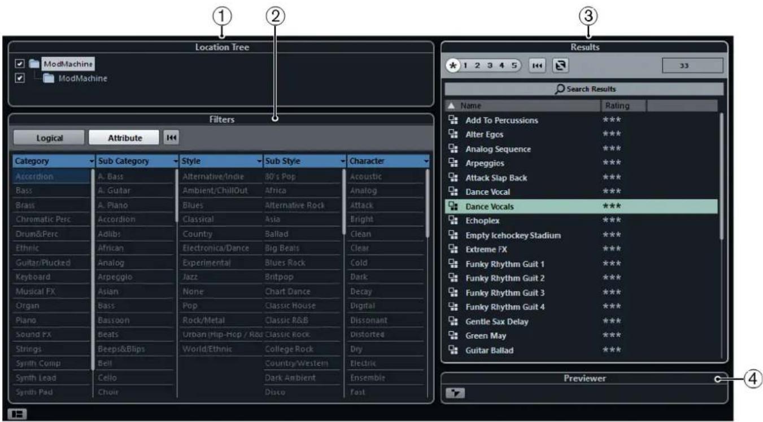763x422 pixels.
Task: Uncheck the top ModMachine location checkbox
Action: tap(19, 64)
